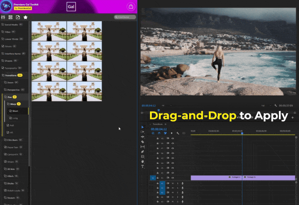Mute audio track A1
Viewport: 299px width, 205px height.
click(x=173, y=183)
